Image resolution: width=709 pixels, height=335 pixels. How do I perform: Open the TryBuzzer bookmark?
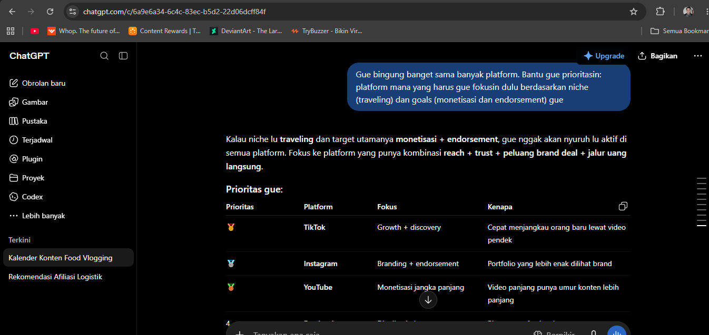pyautogui.click(x=327, y=31)
